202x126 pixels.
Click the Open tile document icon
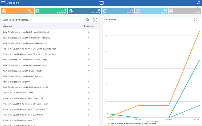[x=4, y=11]
